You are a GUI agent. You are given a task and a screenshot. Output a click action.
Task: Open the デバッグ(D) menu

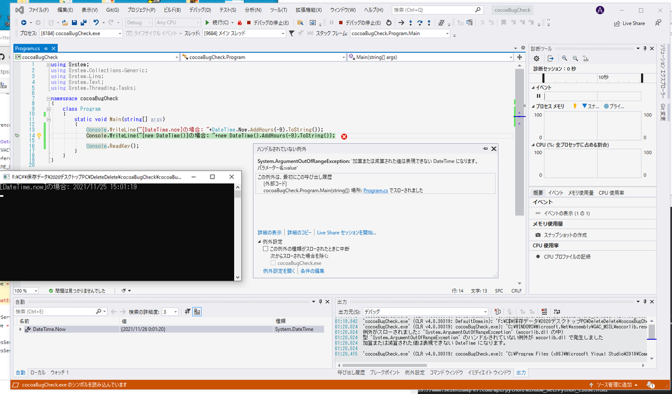click(200, 10)
